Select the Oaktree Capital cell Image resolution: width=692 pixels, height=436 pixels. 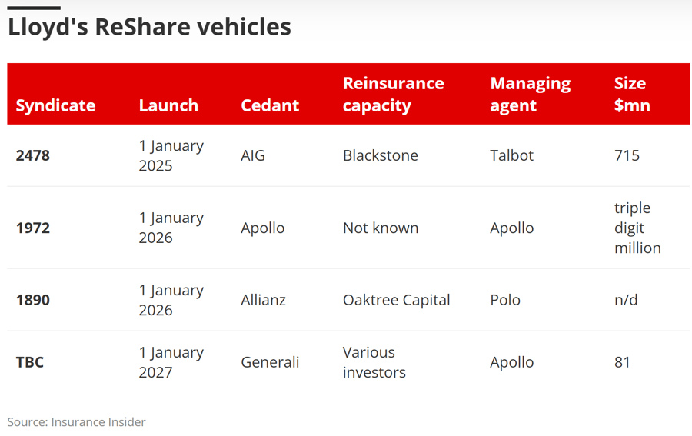pos(396,300)
